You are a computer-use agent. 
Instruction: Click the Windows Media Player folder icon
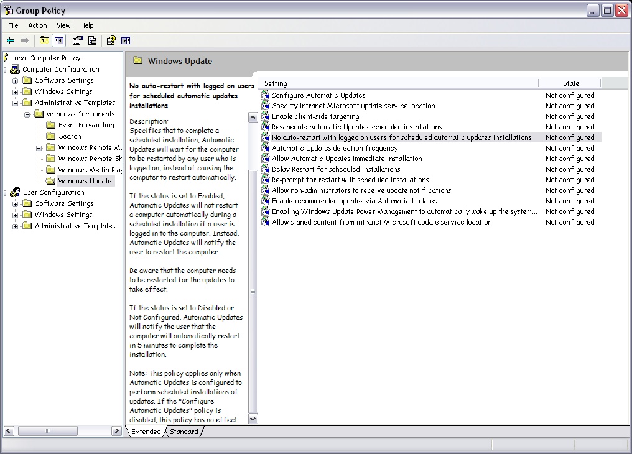click(x=51, y=170)
